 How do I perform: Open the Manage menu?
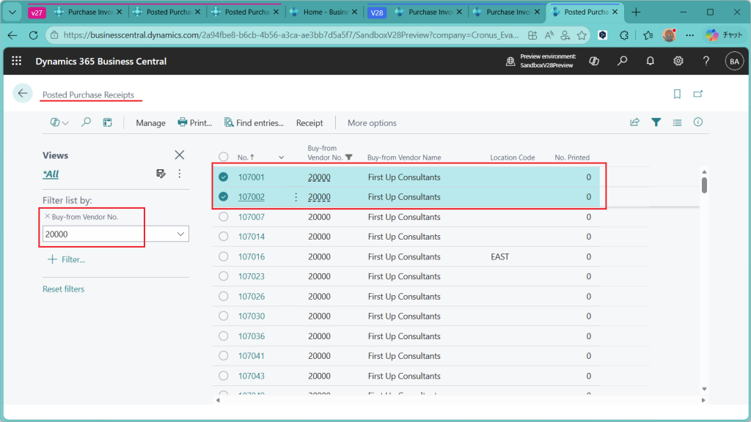pos(150,123)
